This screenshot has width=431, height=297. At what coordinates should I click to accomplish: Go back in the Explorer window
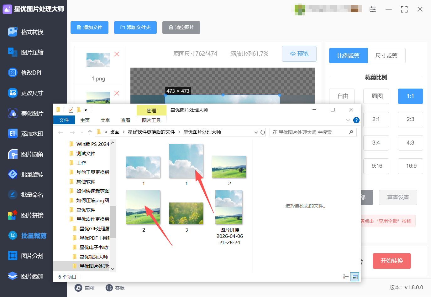[60, 132]
